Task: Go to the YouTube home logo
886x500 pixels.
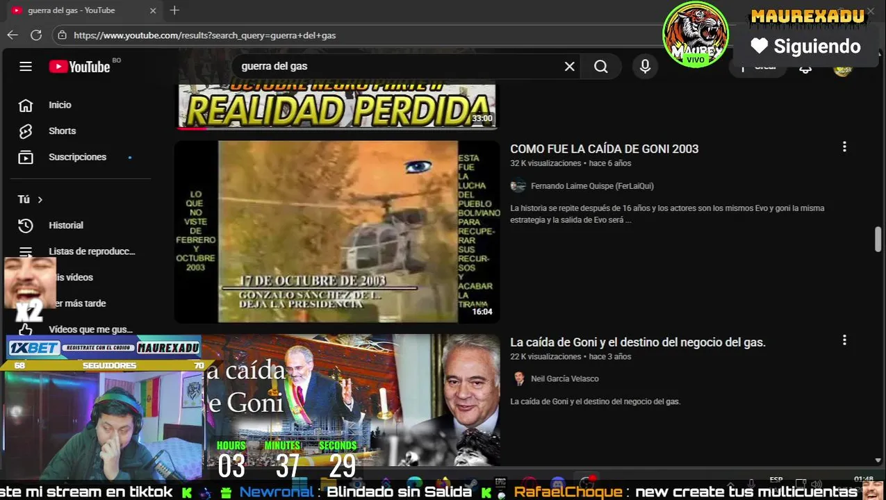Action: [80, 67]
